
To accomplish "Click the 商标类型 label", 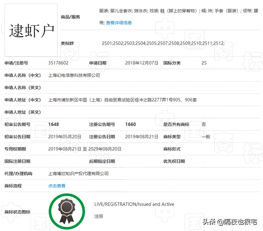I will coord(172,137).
